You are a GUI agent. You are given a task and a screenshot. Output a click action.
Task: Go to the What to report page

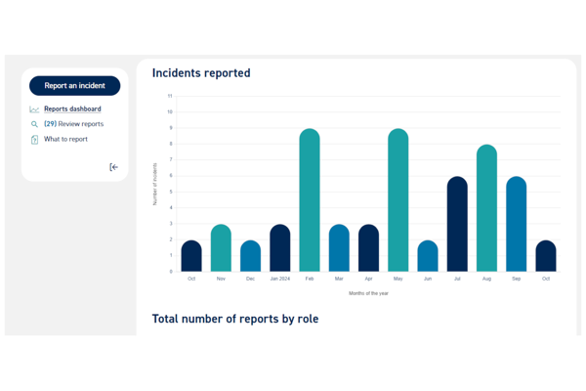[x=65, y=140]
